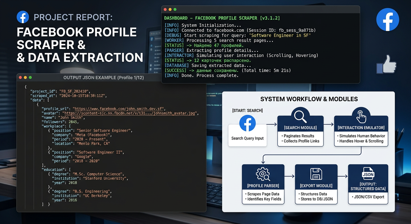Close the Dashboard terminal window with red dot
The width and height of the screenshot is (411, 224).
pyautogui.click(x=166, y=10)
